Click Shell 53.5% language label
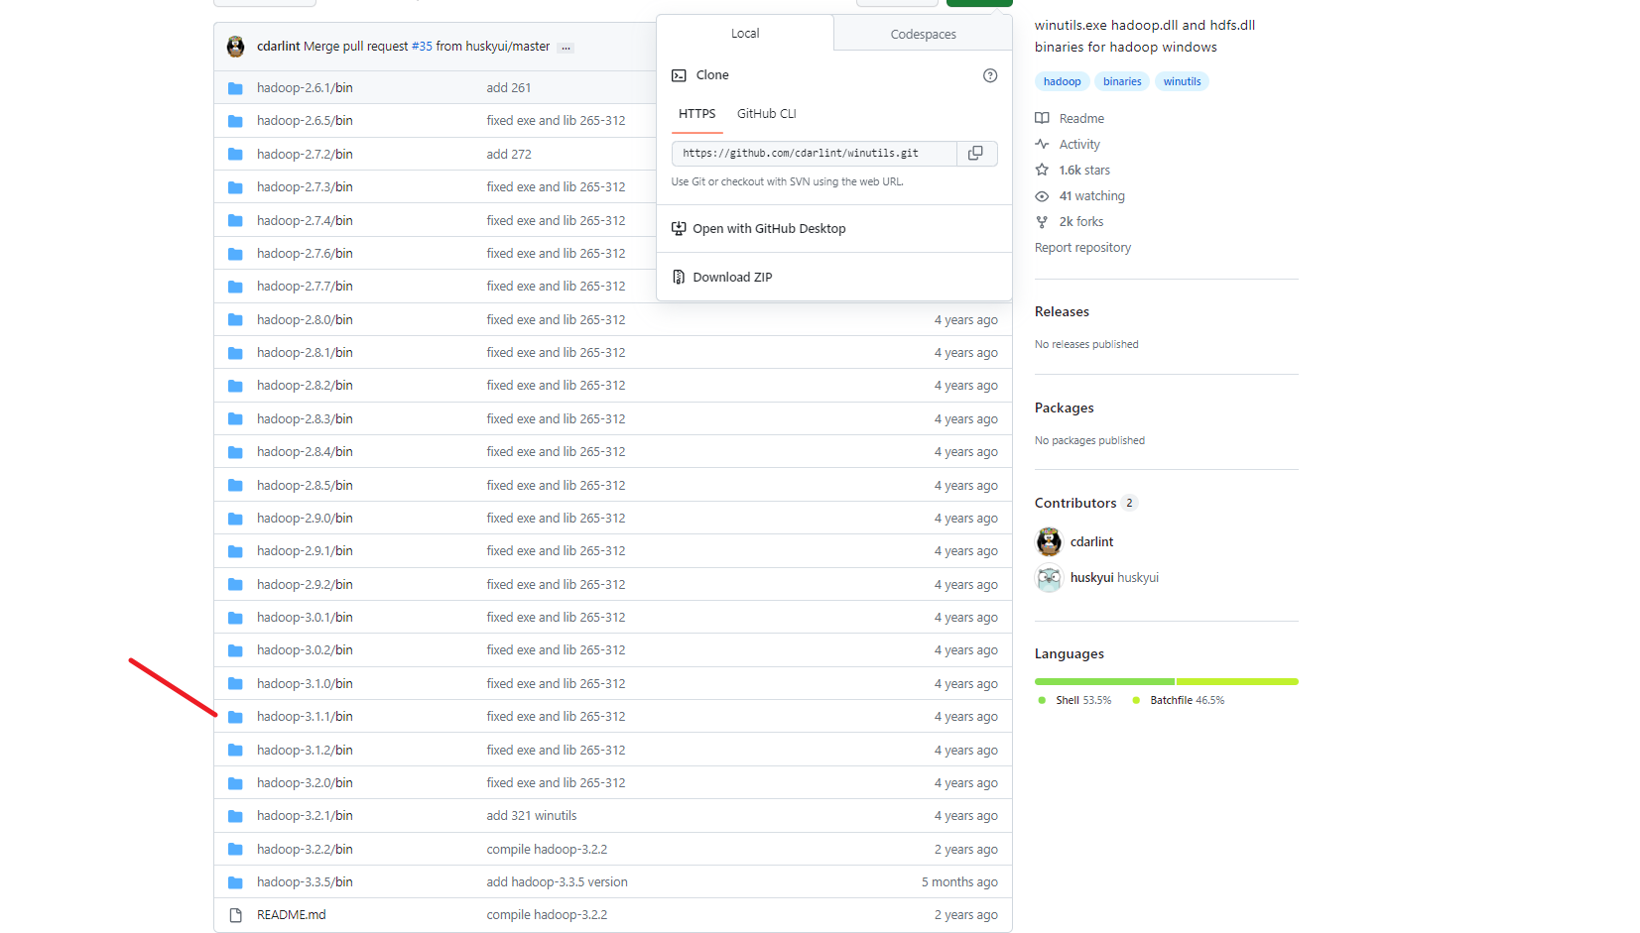The height and width of the screenshot is (933, 1640). [x=1083, y=701]
